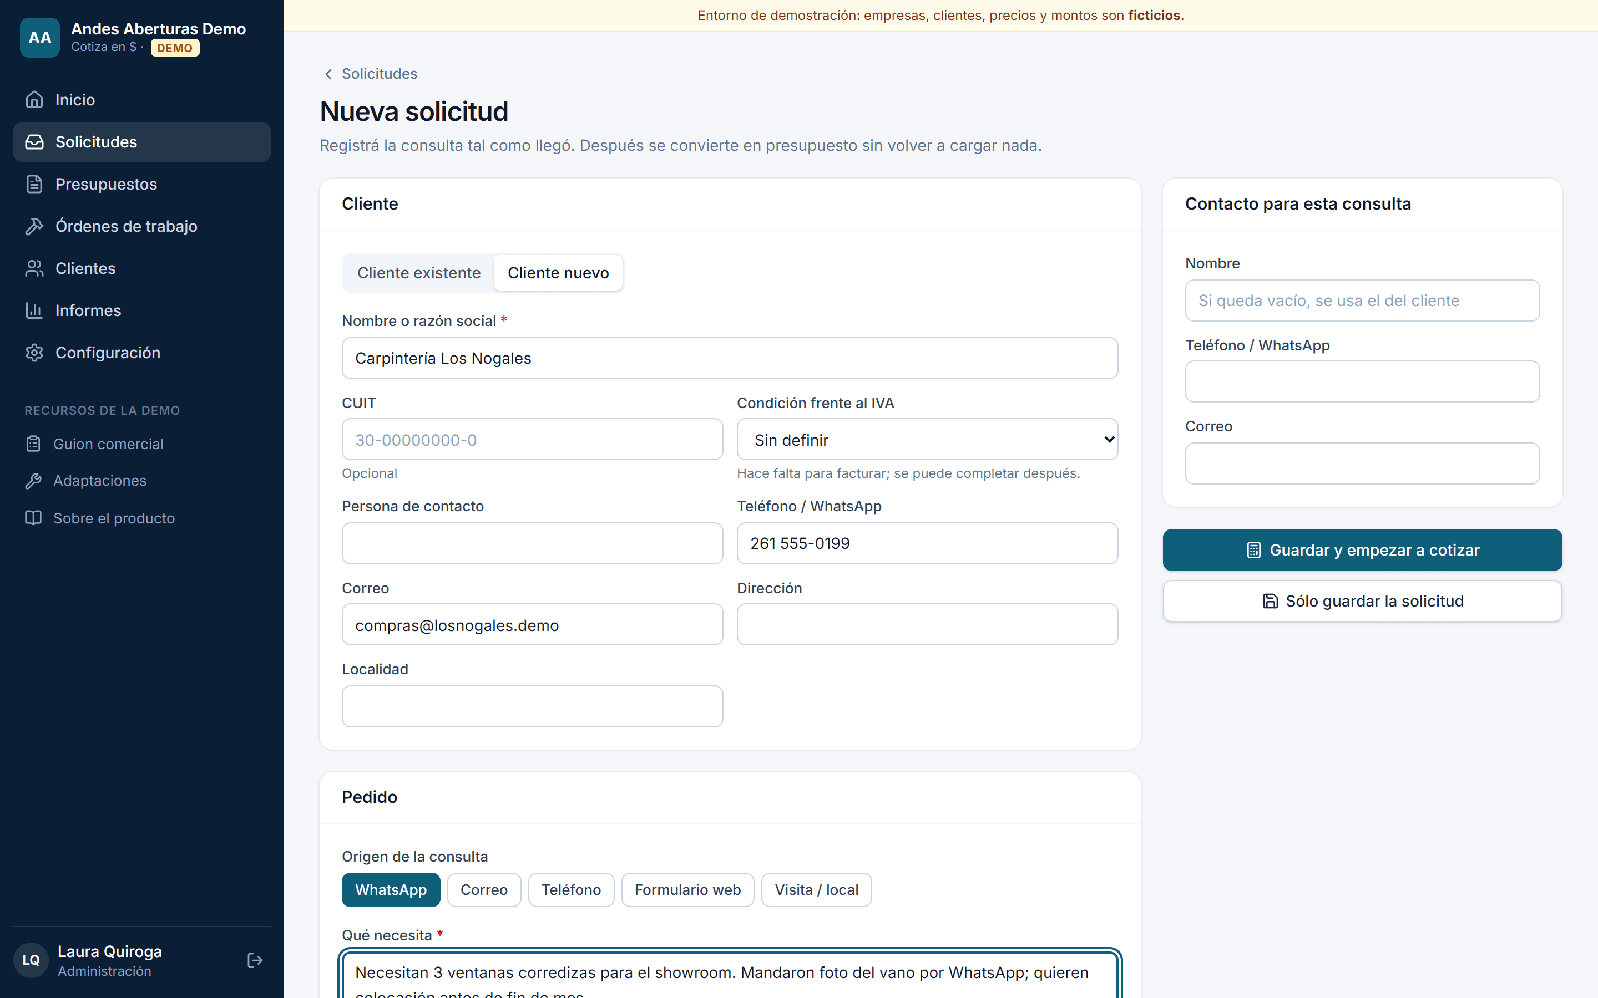
Task: Open Presupuestos in the sidebar
Action: click(142, 184)
